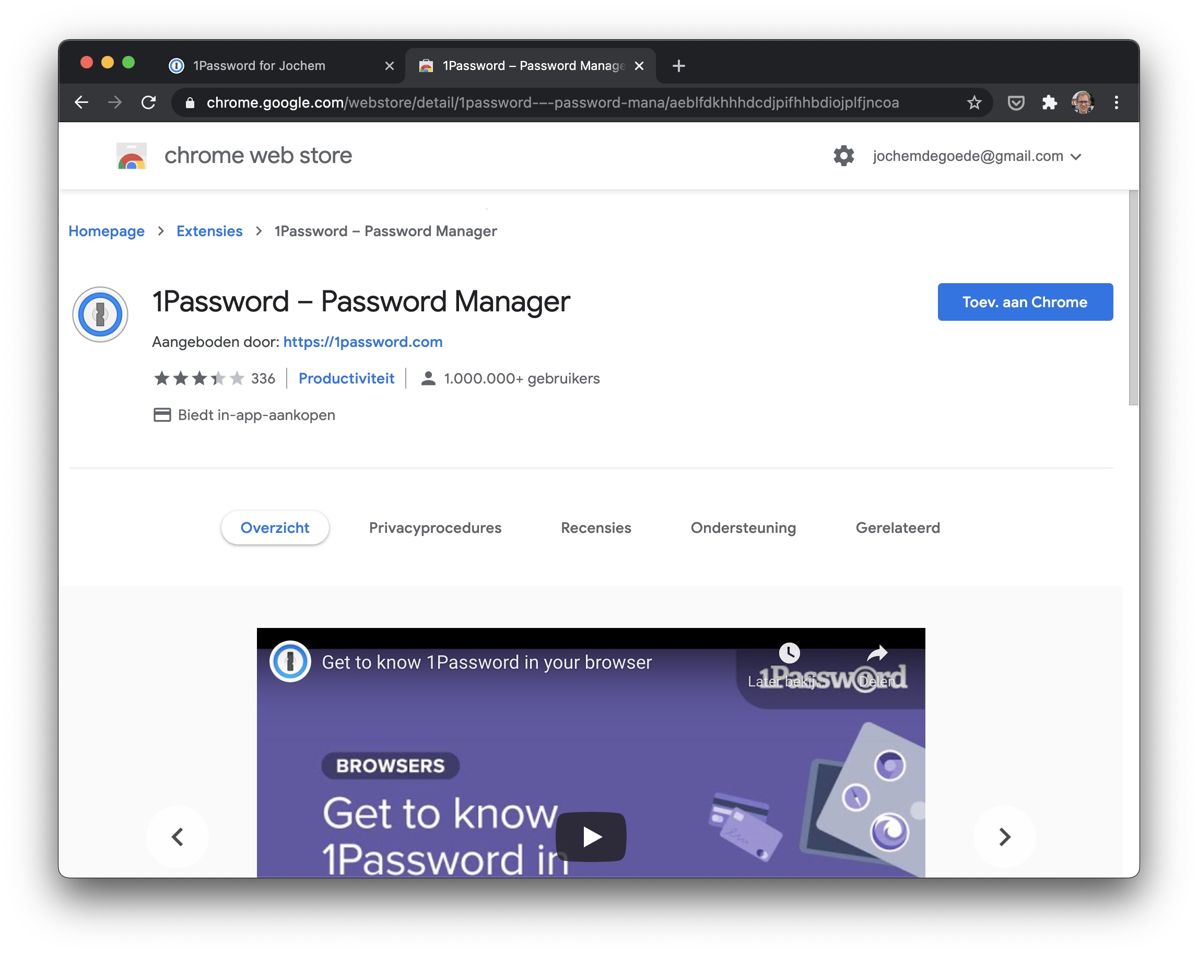Click the Chrome Web Store logo
The width and height of the screenshot is (1198, 955).
(132, 156)
